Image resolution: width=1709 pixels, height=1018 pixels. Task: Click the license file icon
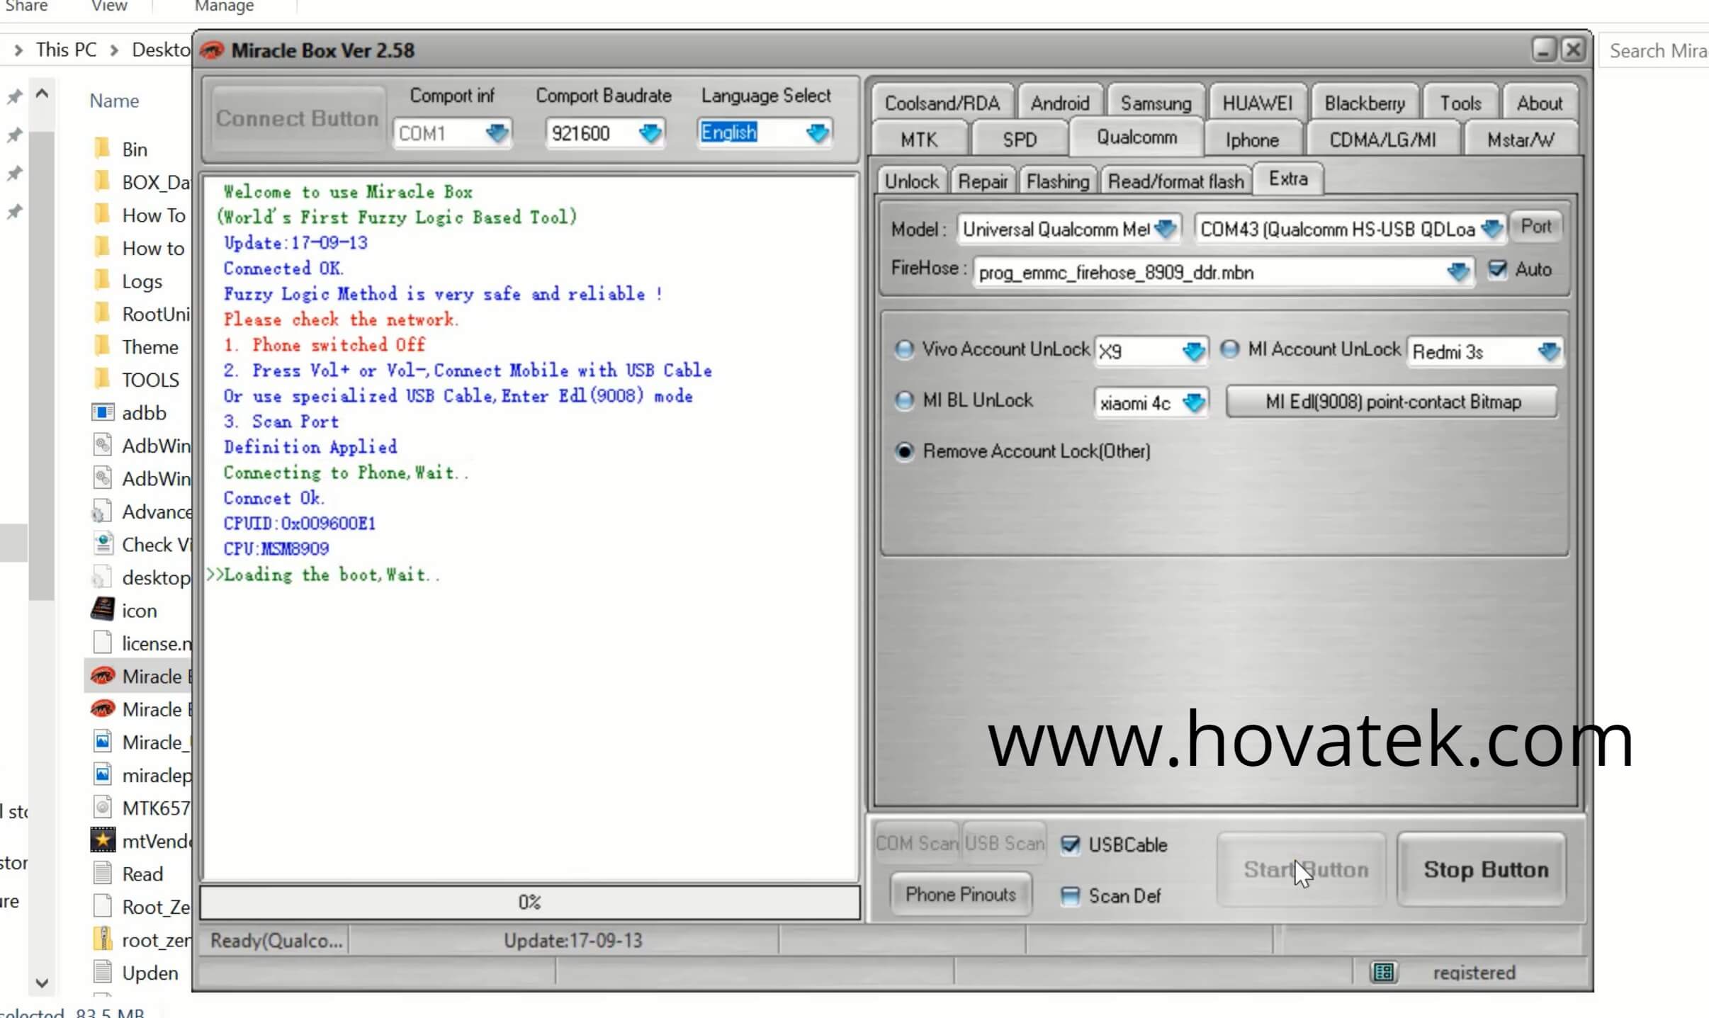click(x=103, y=643)
